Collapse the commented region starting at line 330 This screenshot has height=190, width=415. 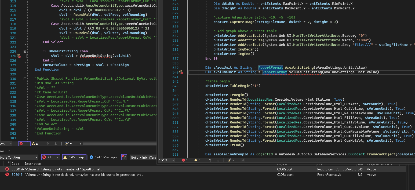click(25, 78)
